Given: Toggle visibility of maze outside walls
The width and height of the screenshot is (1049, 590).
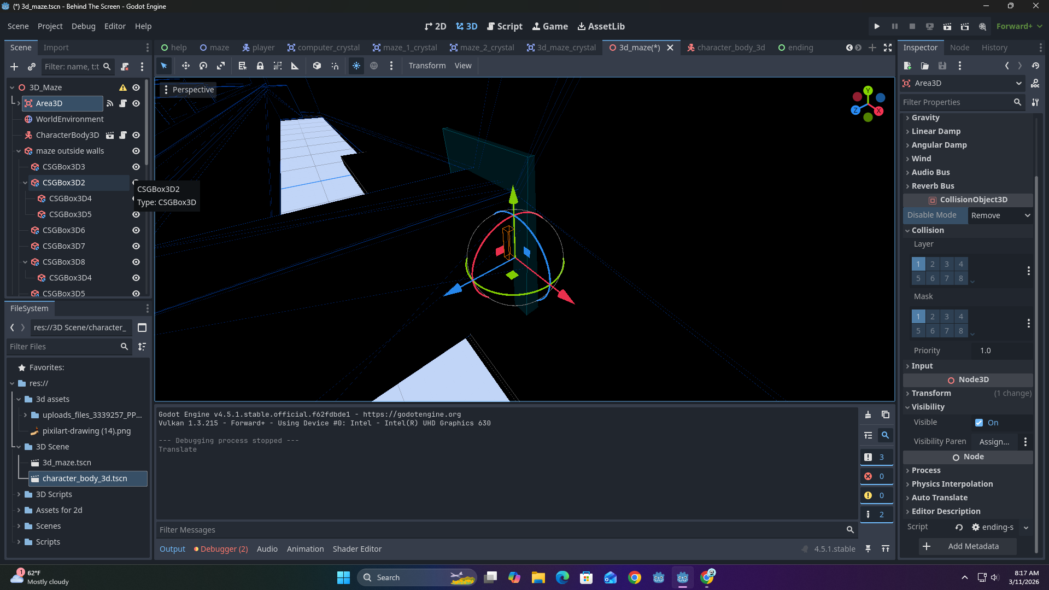Looking at the screenshot, I should coord(136,151).
